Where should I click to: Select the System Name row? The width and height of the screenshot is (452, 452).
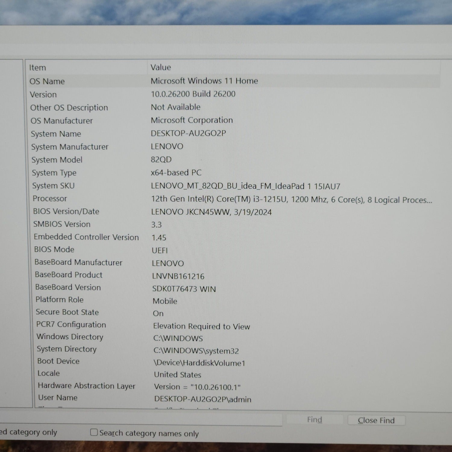pos(56,134)
